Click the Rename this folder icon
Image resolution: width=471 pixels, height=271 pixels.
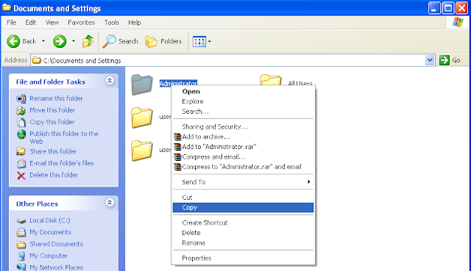coord(21,98)
